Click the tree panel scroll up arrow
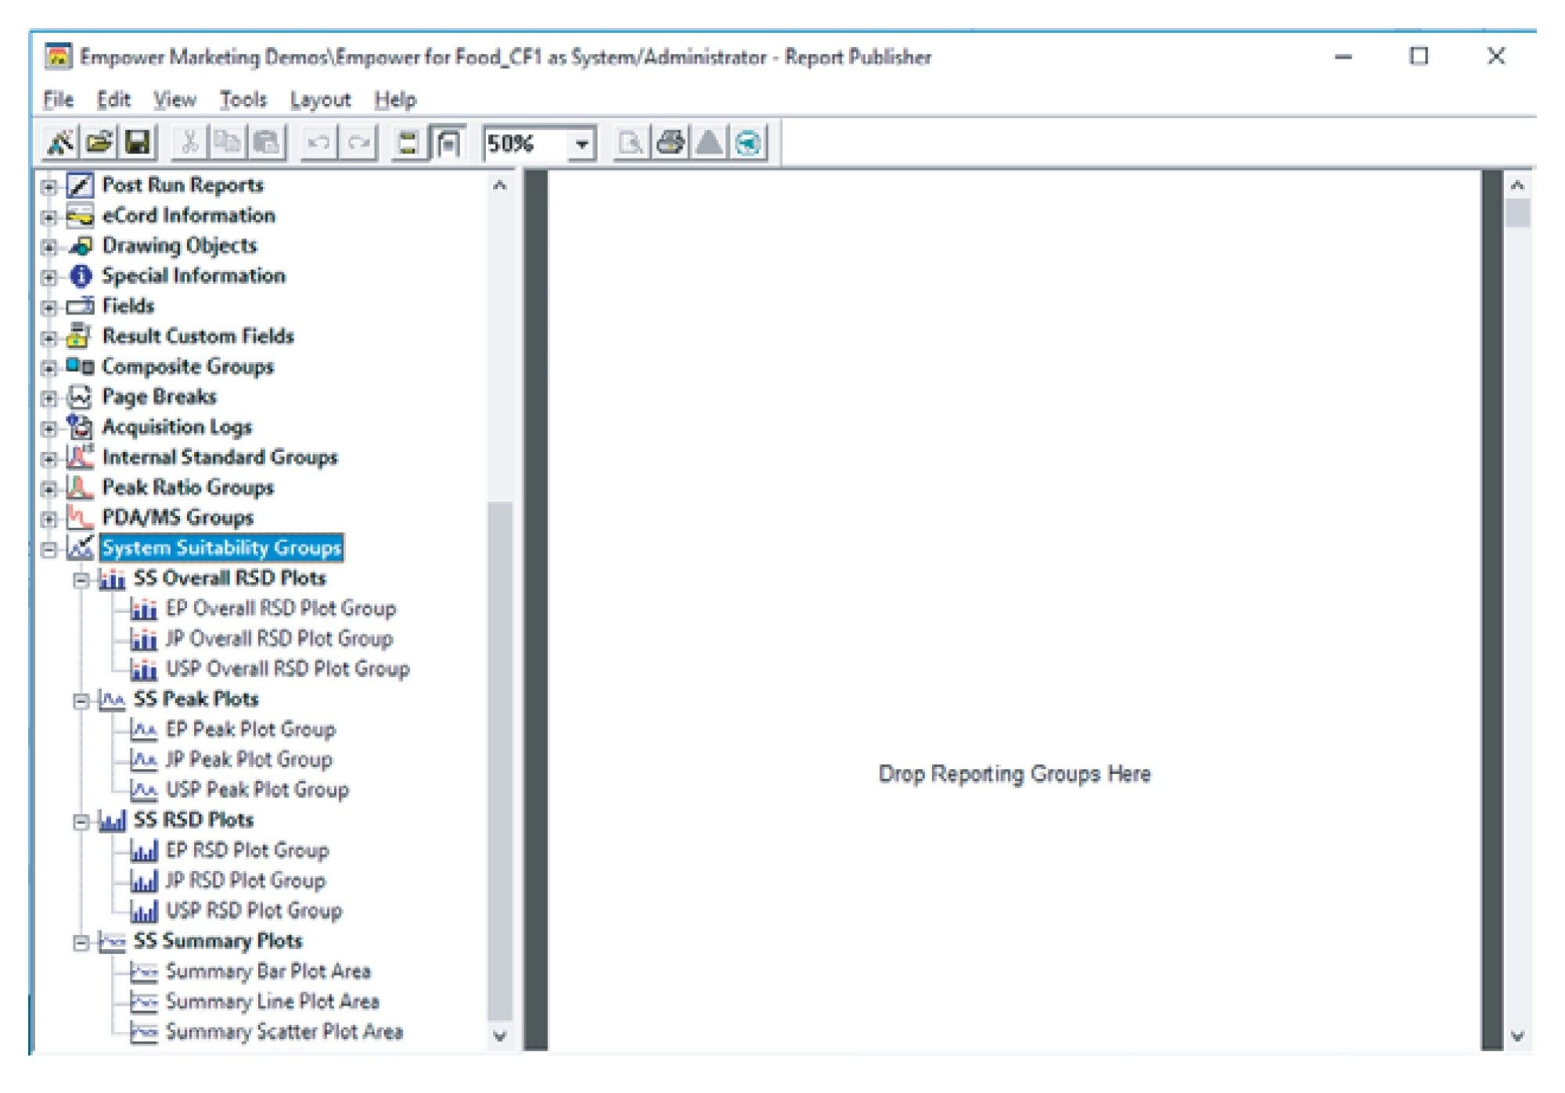Viewport: 1565px width, 1093px height. tap(500, 185)
